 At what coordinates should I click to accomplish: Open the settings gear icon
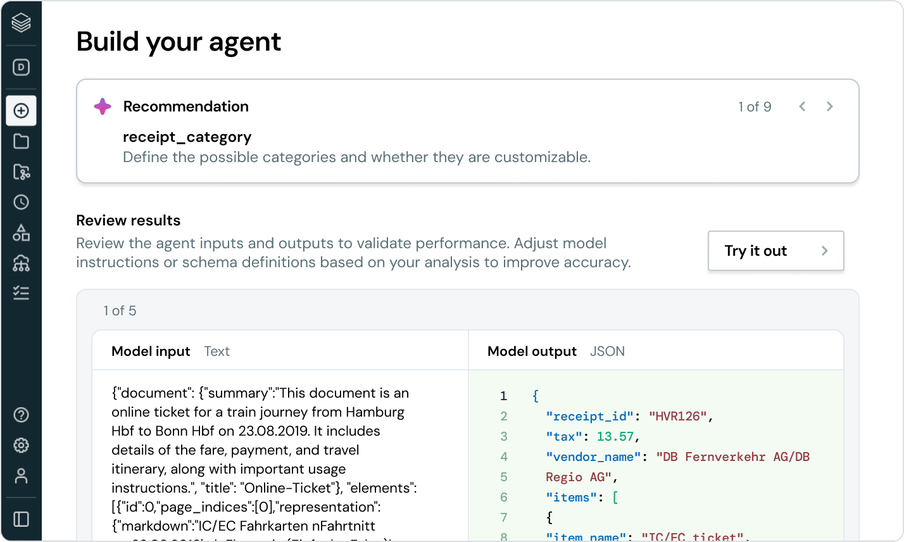click(21, 446)
